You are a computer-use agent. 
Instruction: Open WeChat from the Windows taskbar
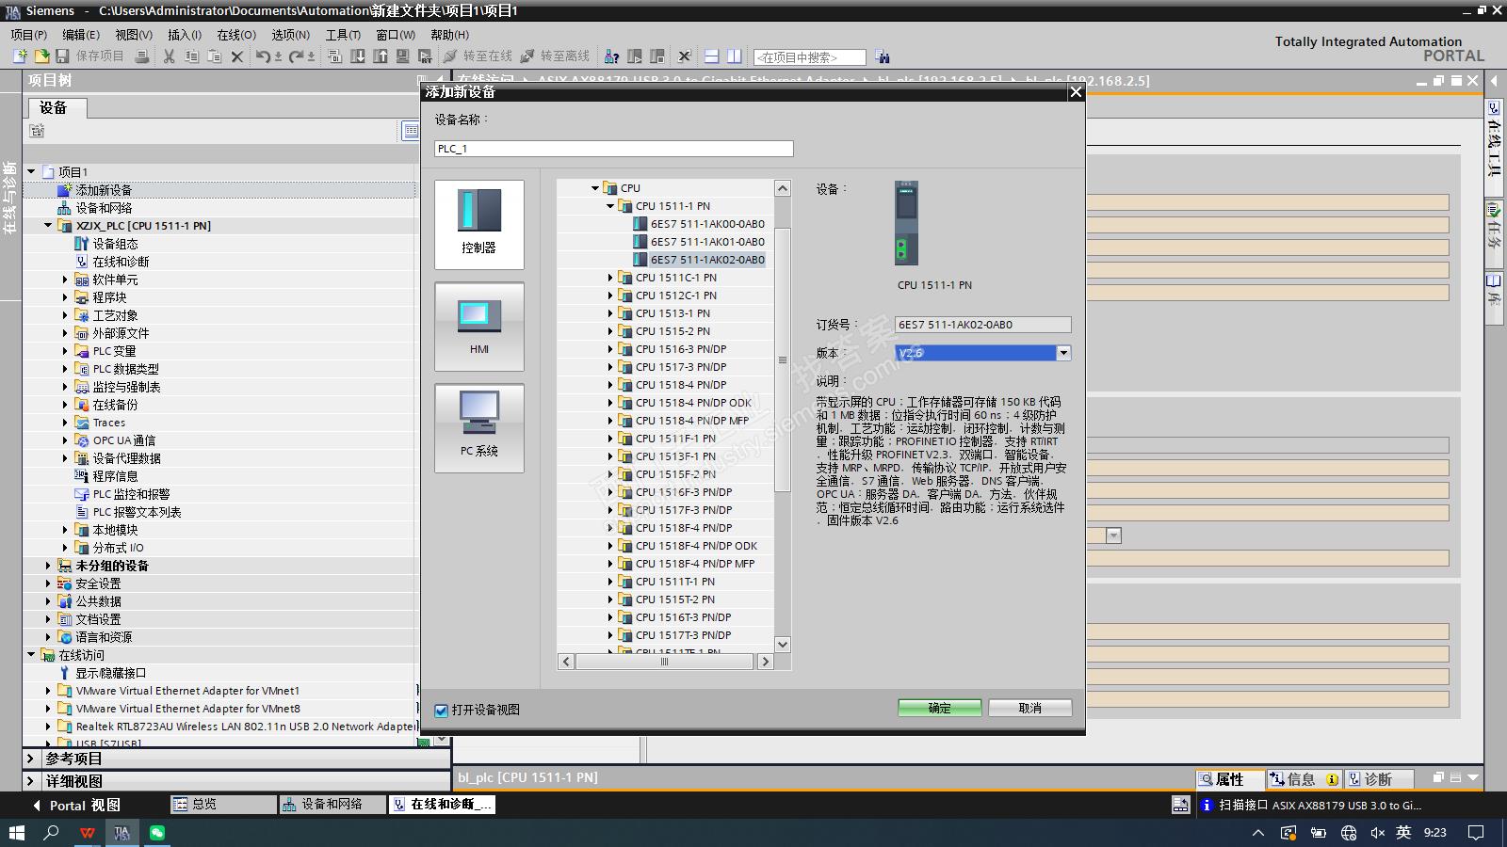(157, 833)
